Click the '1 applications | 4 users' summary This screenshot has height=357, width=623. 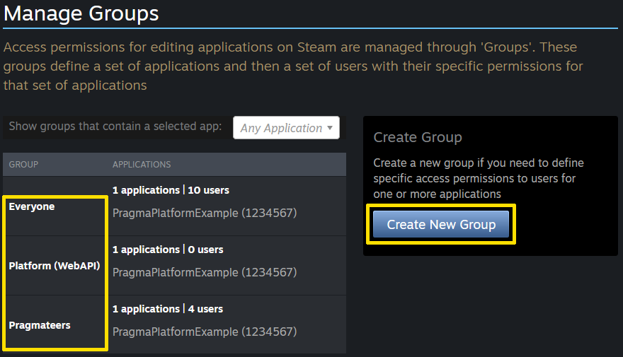168,309
